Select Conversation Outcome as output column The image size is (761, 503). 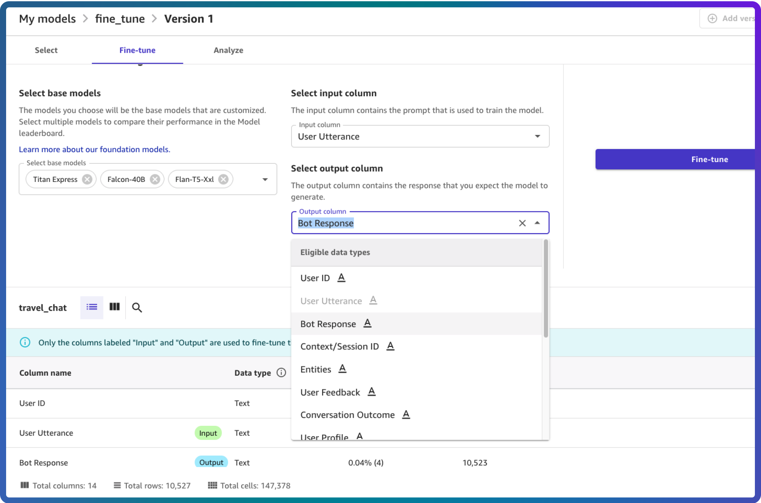(347, 415)
